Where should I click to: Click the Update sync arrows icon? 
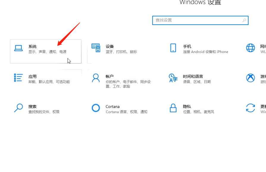point(250,108)
